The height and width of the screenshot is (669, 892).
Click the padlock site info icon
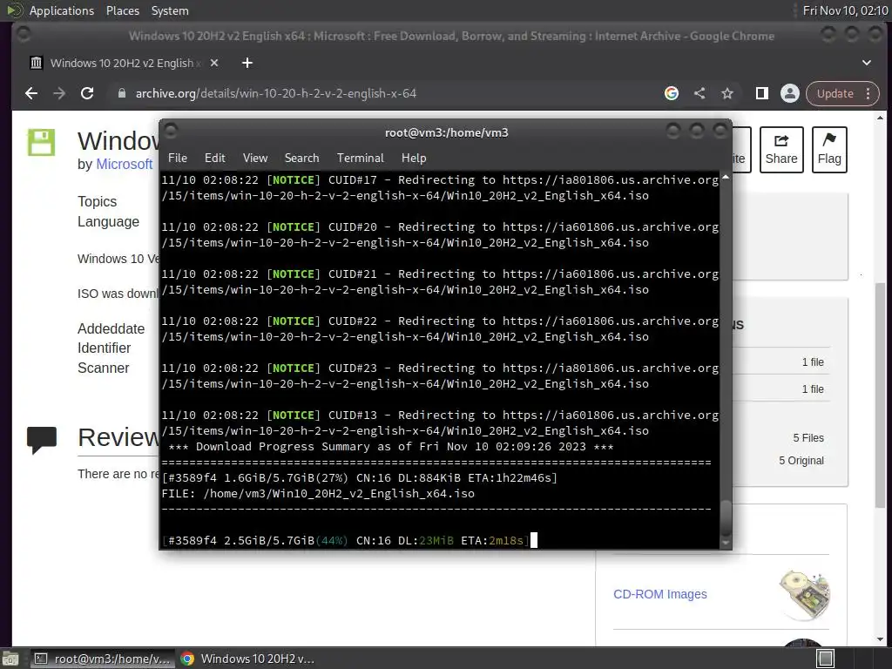pos(121,93)
